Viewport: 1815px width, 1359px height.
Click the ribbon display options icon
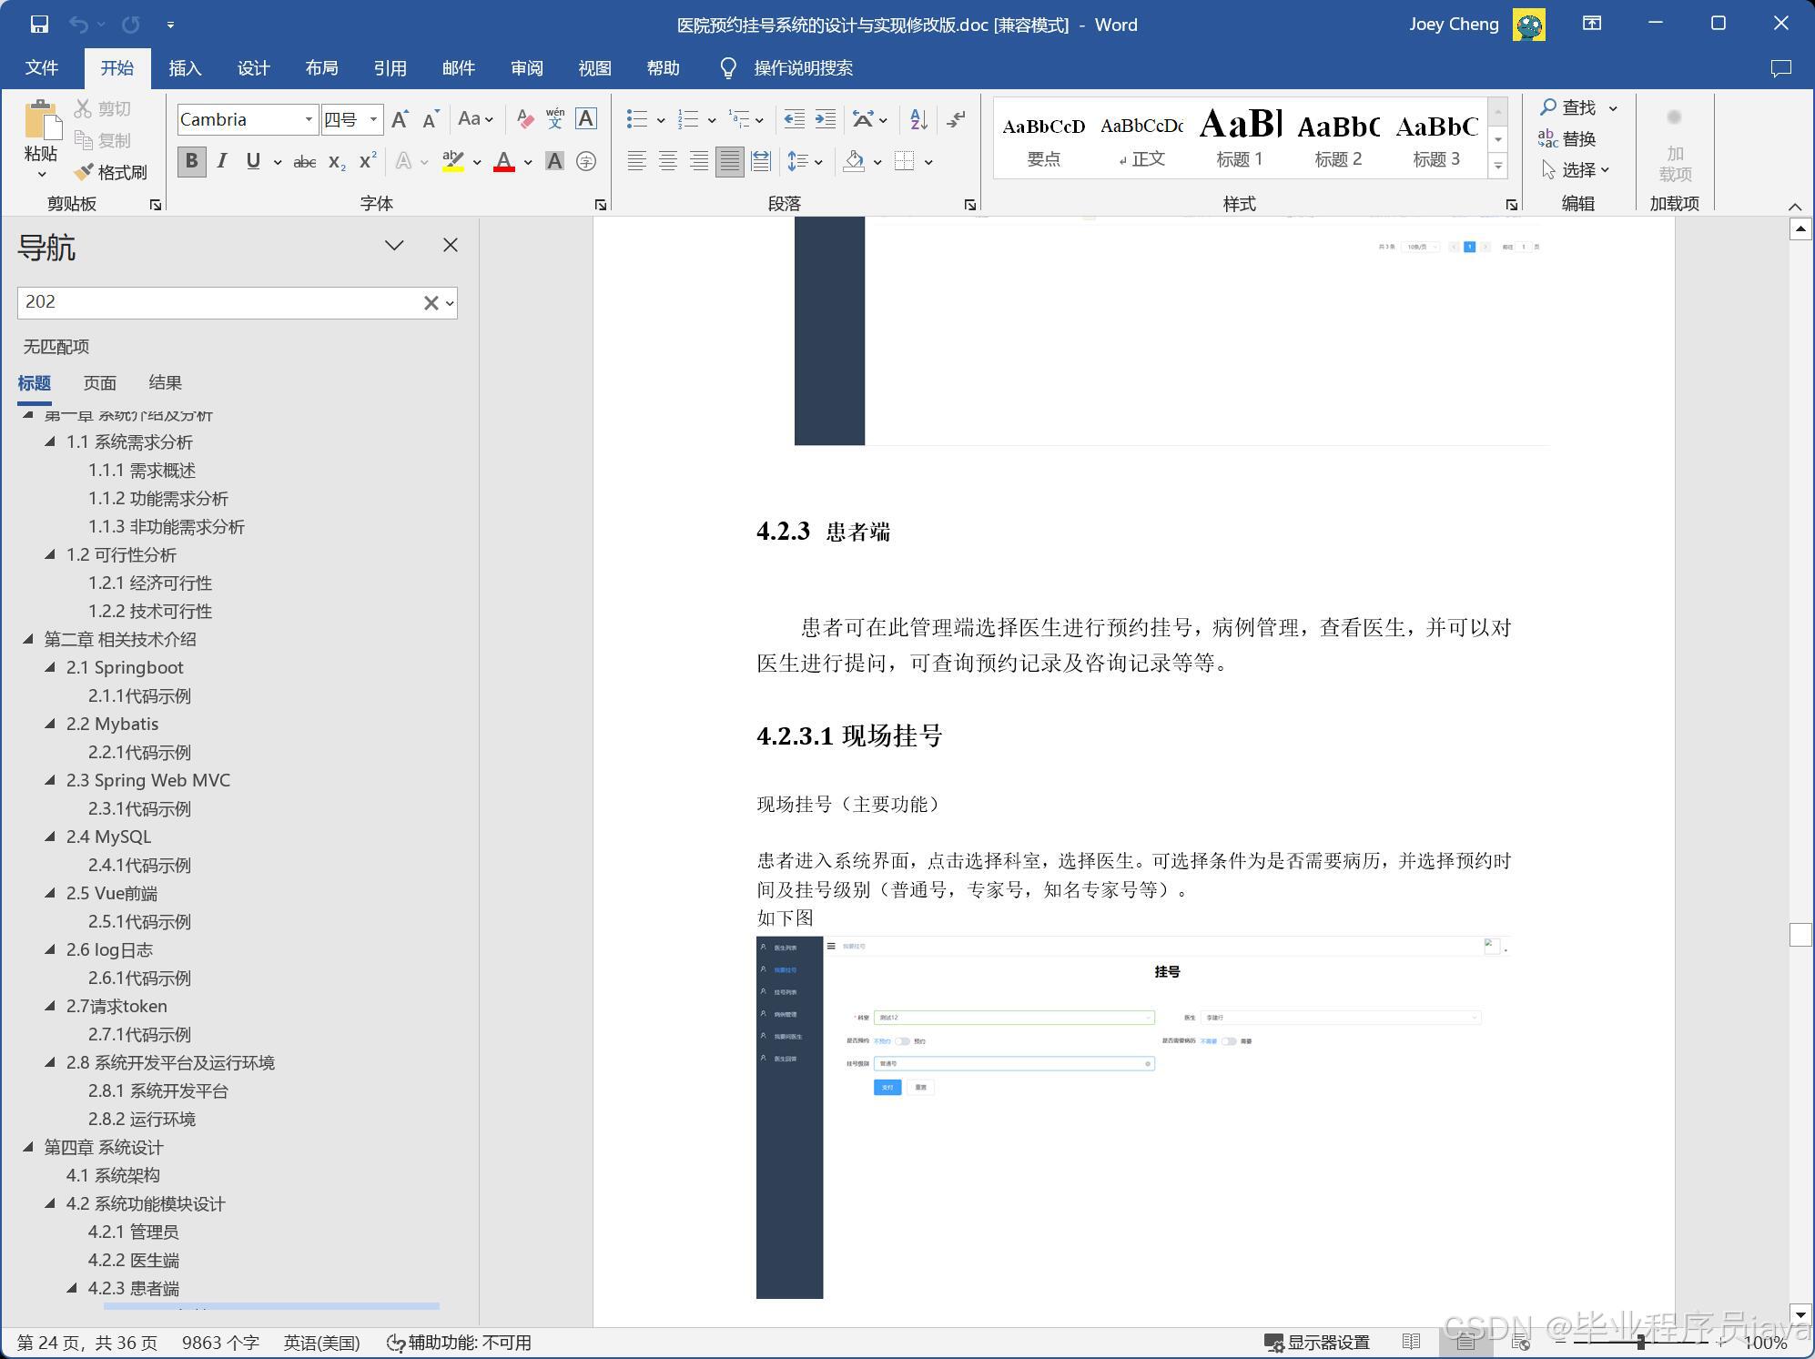(1592, 25)
